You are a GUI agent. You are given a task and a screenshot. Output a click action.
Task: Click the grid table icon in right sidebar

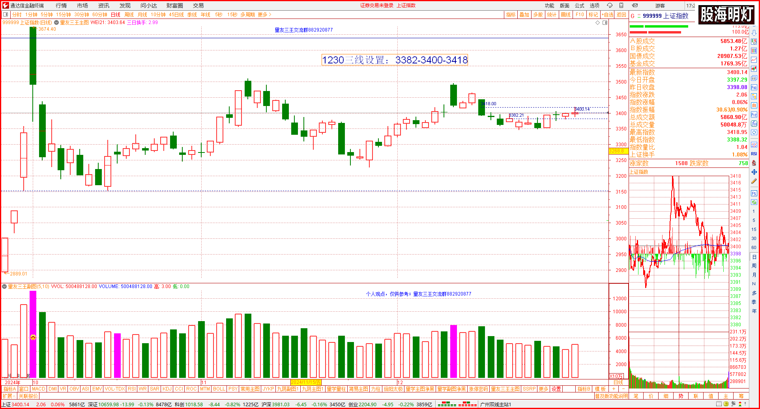754,50
